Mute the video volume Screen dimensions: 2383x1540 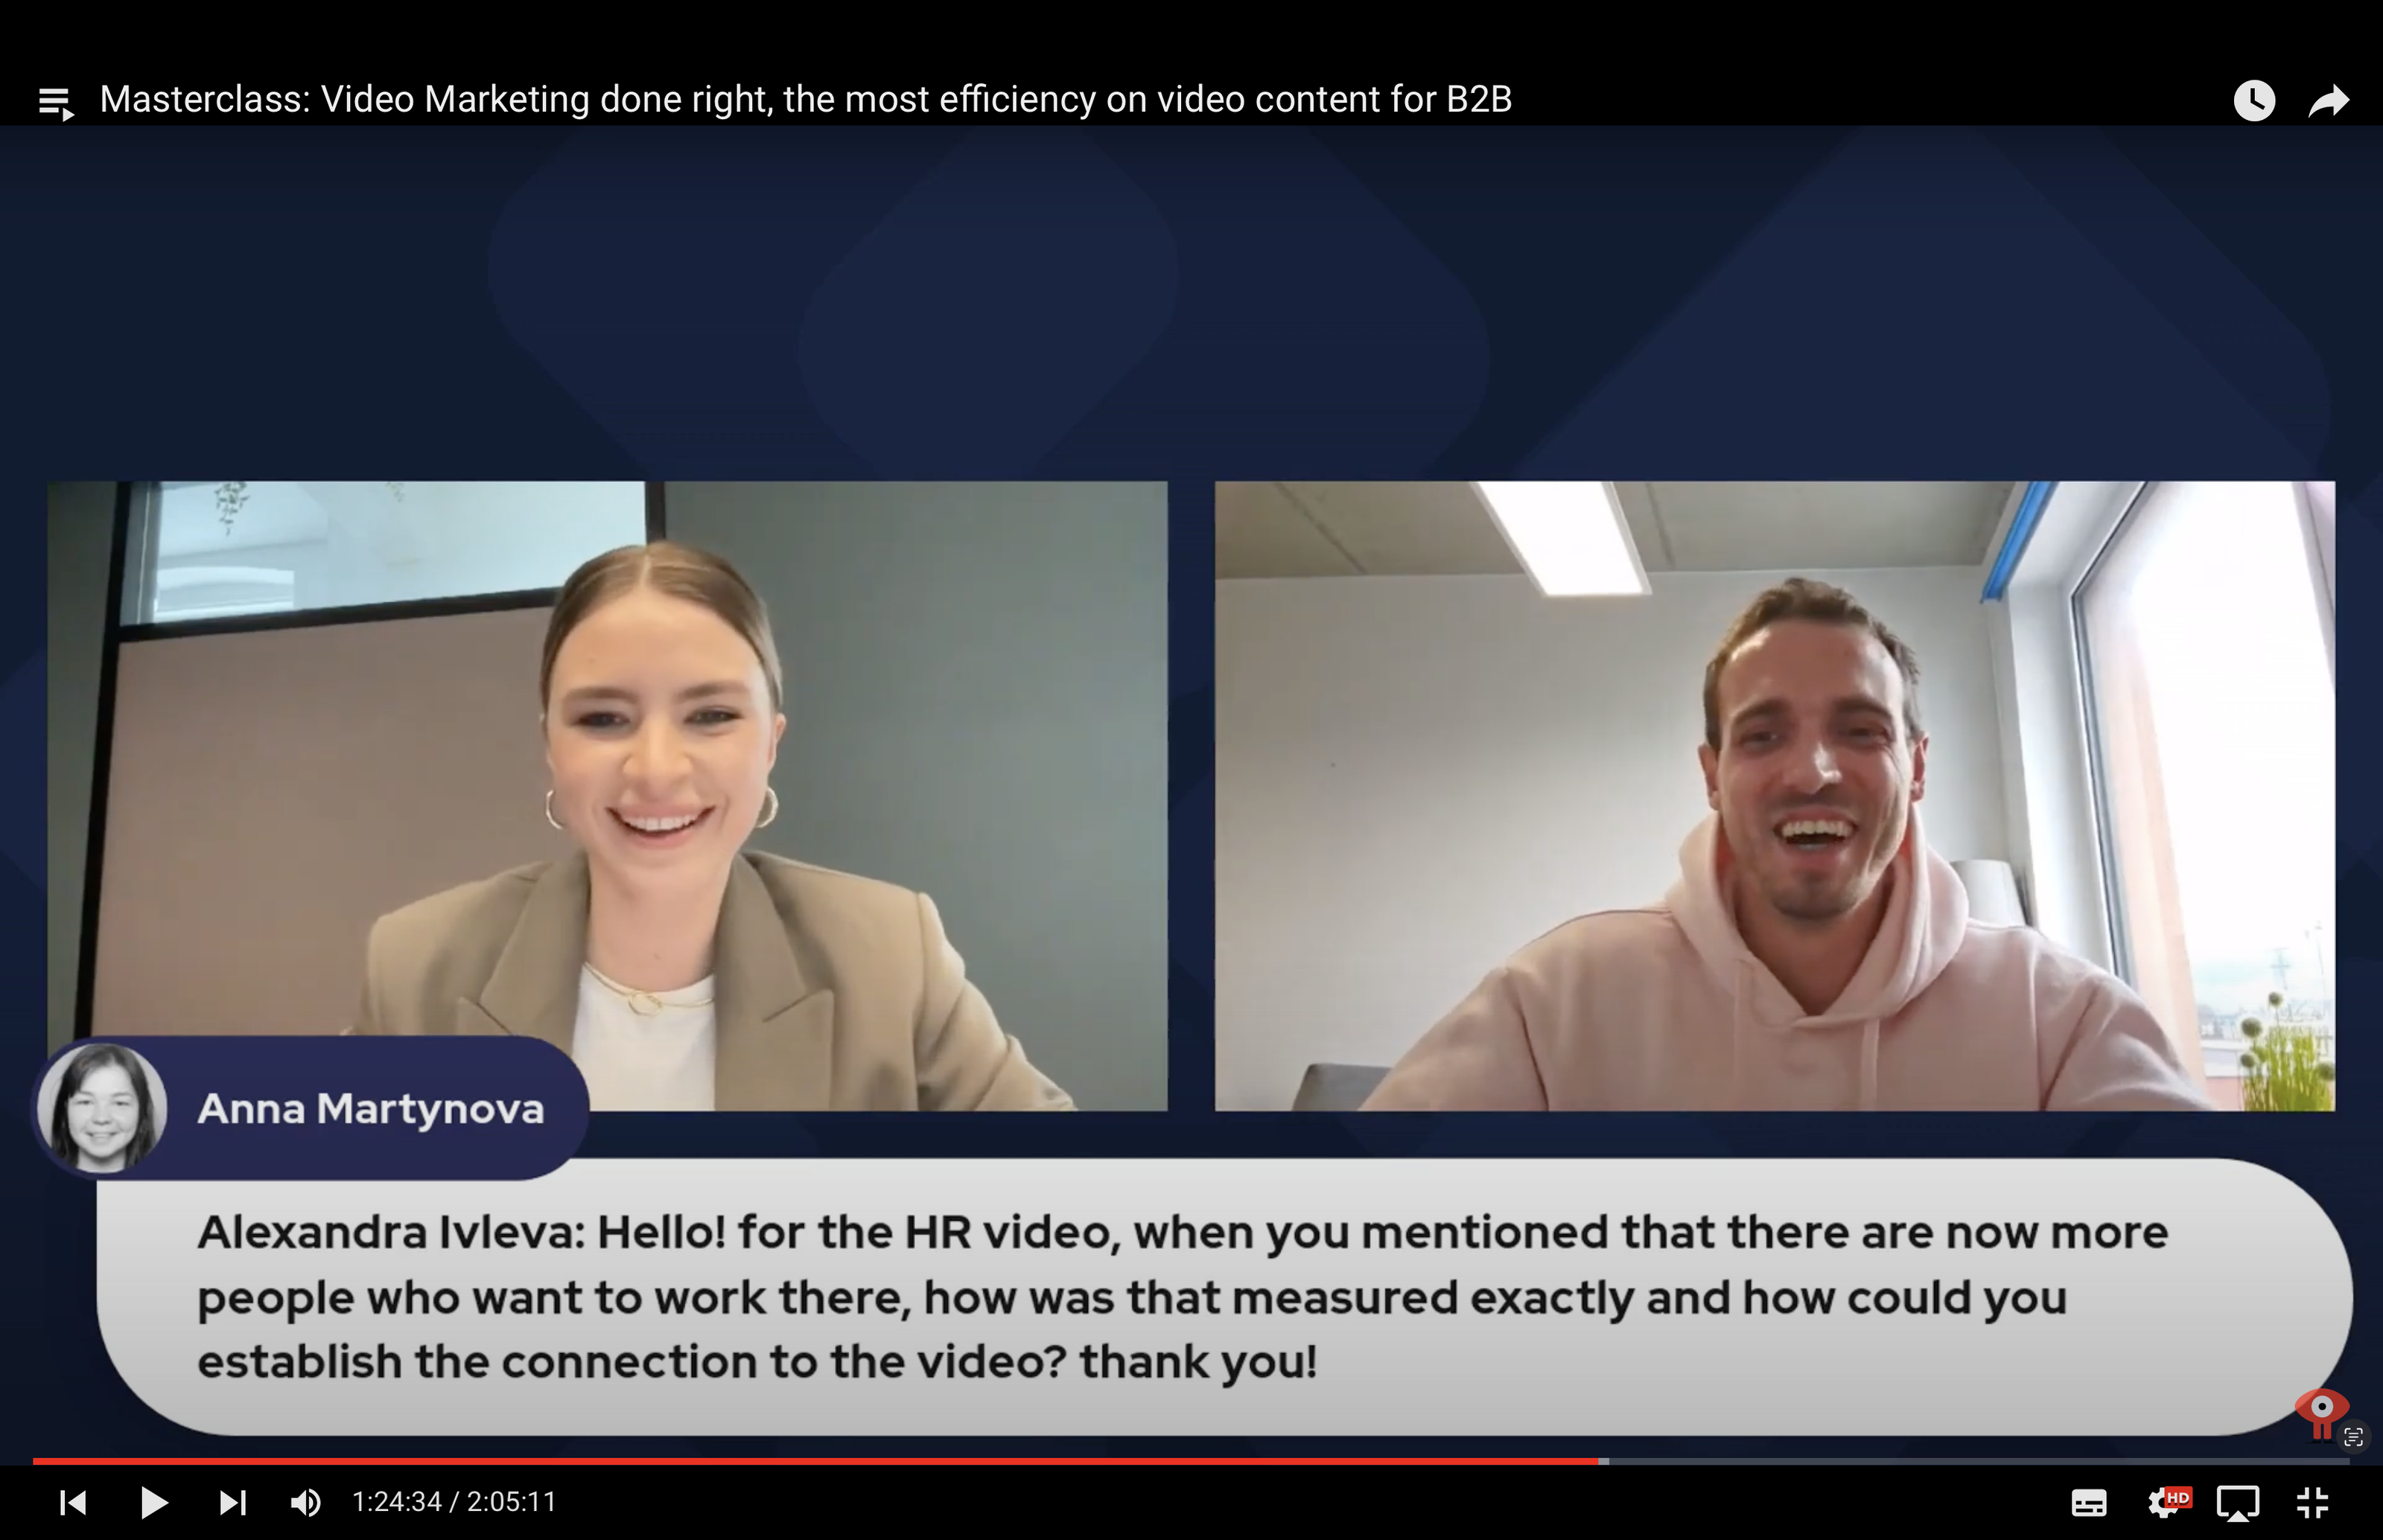305,1502
